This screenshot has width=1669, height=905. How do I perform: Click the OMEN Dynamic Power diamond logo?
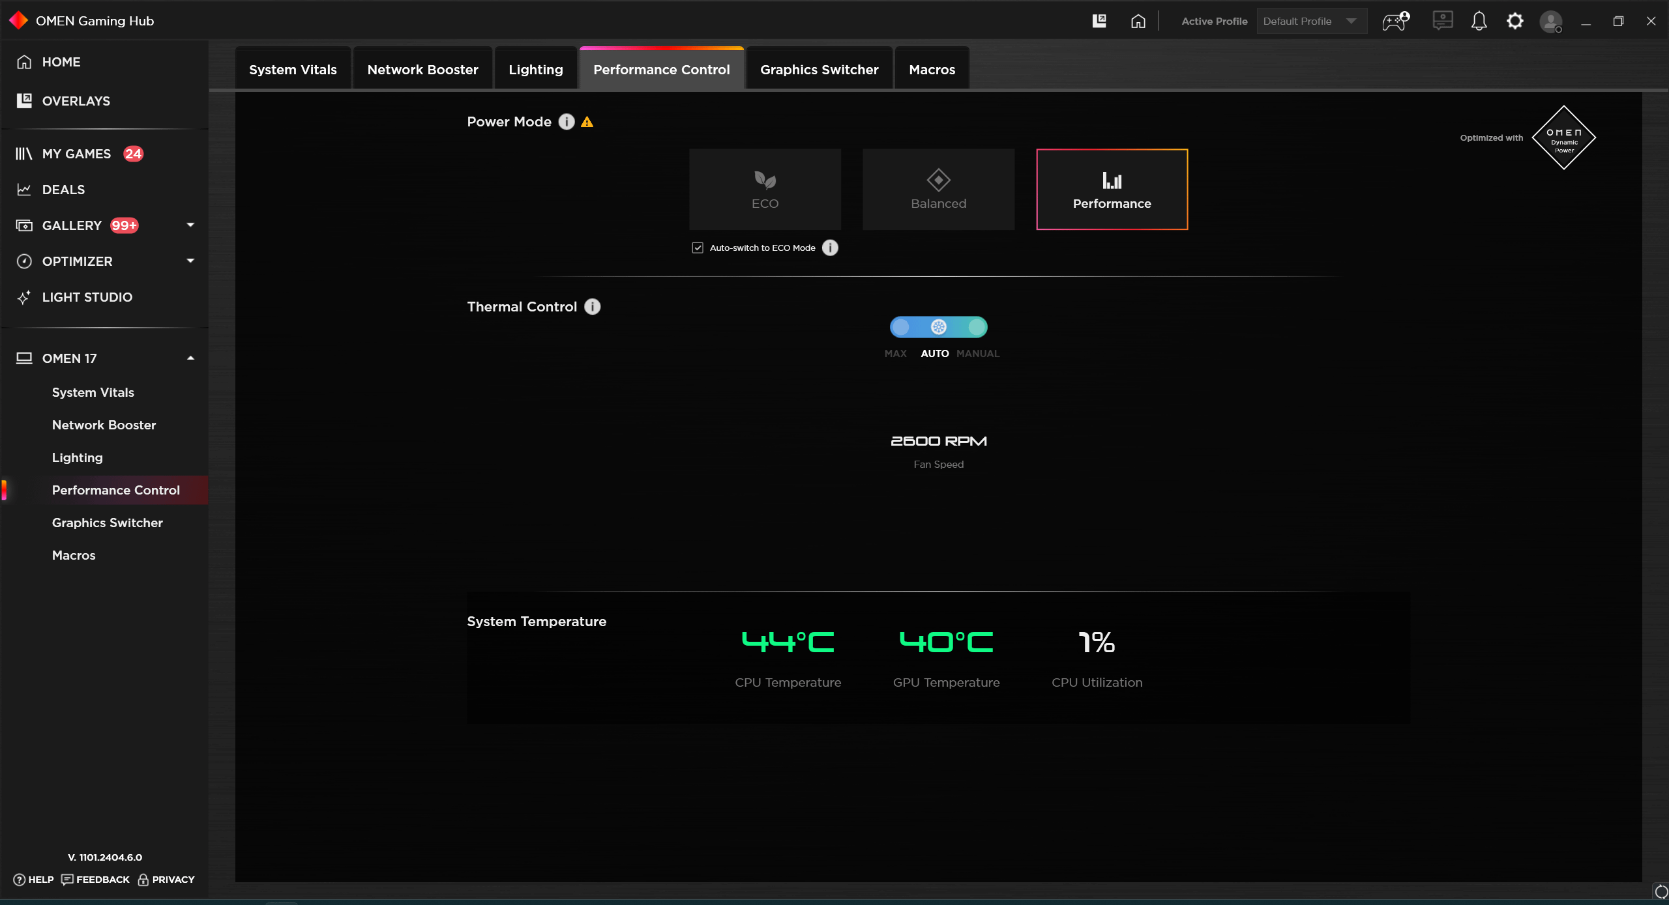(x=1563, y=137)
